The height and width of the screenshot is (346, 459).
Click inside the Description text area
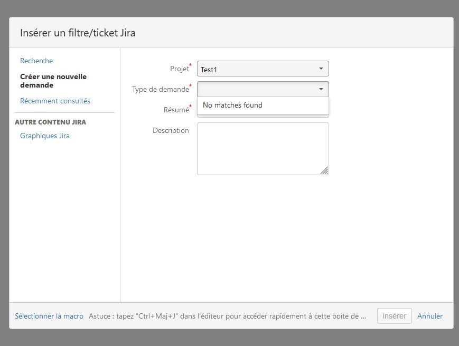point(261,148)
